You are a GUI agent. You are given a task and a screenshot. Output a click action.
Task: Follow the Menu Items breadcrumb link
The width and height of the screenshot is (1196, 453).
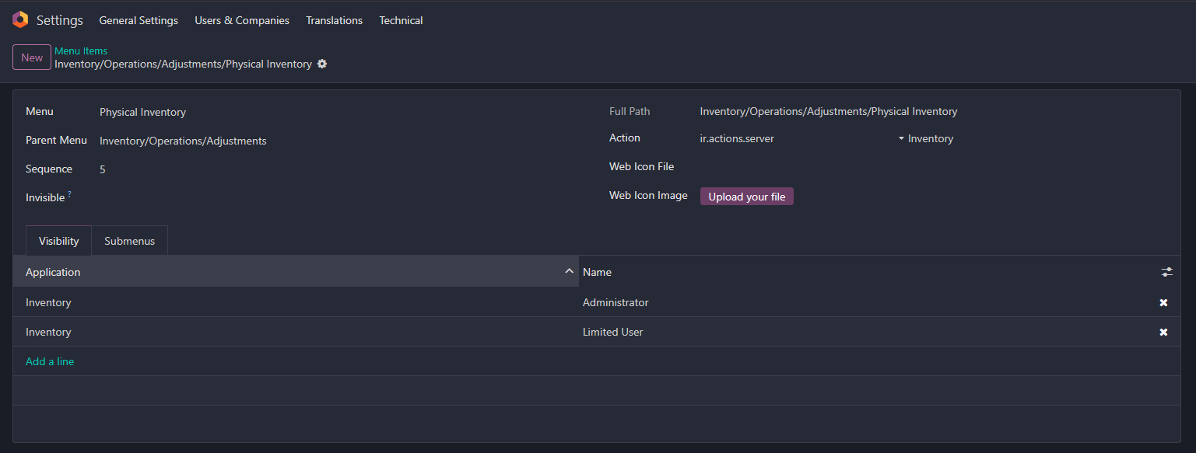81,51
